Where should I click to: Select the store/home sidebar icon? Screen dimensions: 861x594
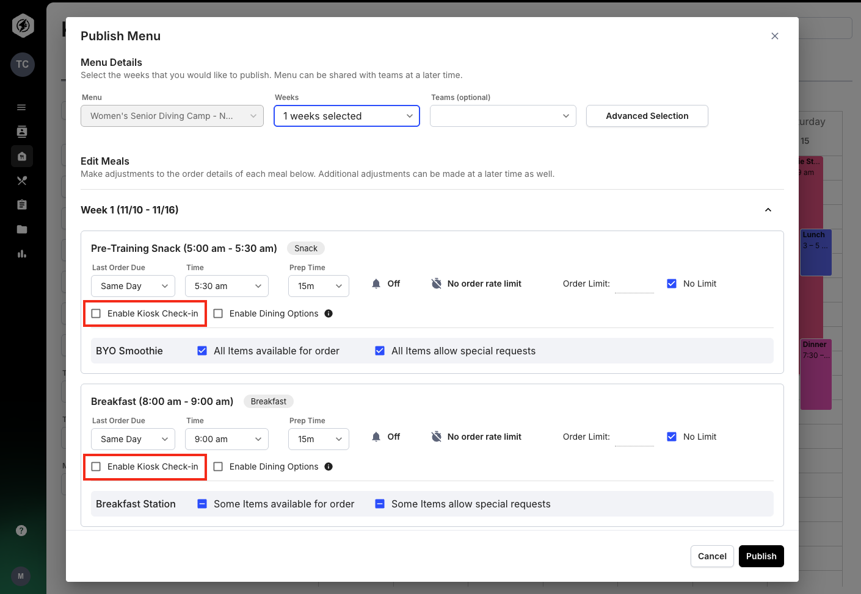point(22,156)
